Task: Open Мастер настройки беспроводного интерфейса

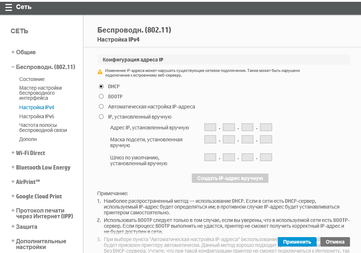Action: click(x=40, y=93)
